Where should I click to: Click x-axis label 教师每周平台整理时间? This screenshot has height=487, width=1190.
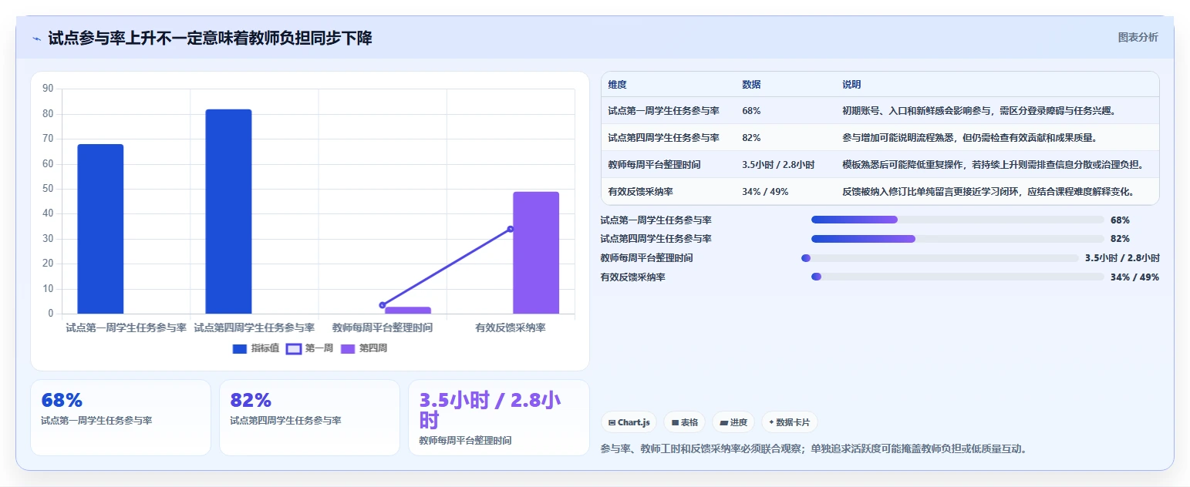[383, 327]
